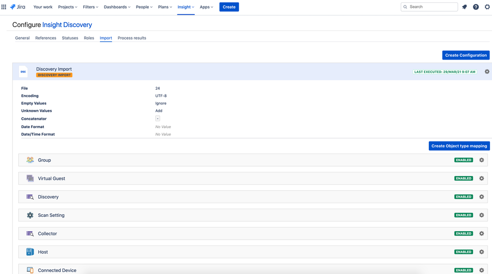Open the Plans dropdown menu

point(165,7)
